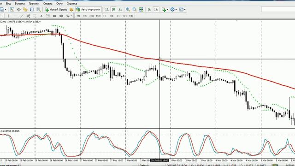Viewport: 295px width, 166px height.
Task: Switch chart to line chart
Action: [120, 9]
